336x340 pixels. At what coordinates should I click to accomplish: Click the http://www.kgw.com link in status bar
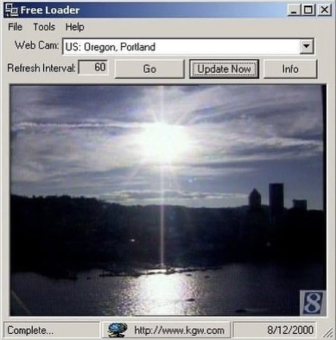[179, 330]
